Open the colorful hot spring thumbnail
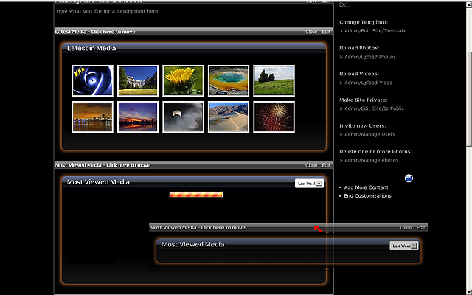472x295 pixels. (229, 80)
